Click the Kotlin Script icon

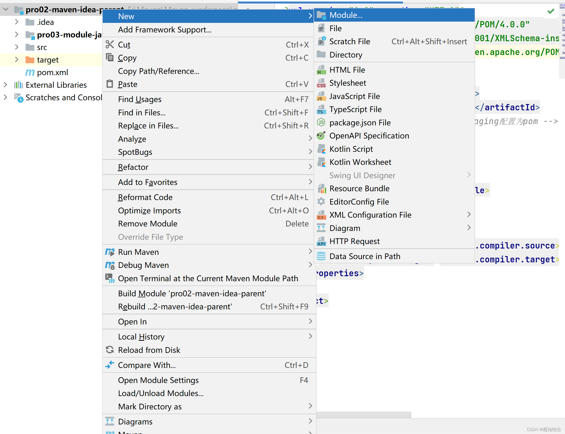pyautogui.click(x=321, y=149)
